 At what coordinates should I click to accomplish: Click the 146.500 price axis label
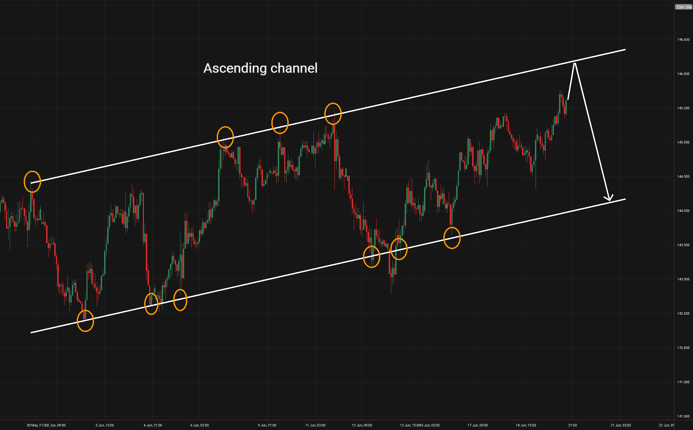point(683,40)
